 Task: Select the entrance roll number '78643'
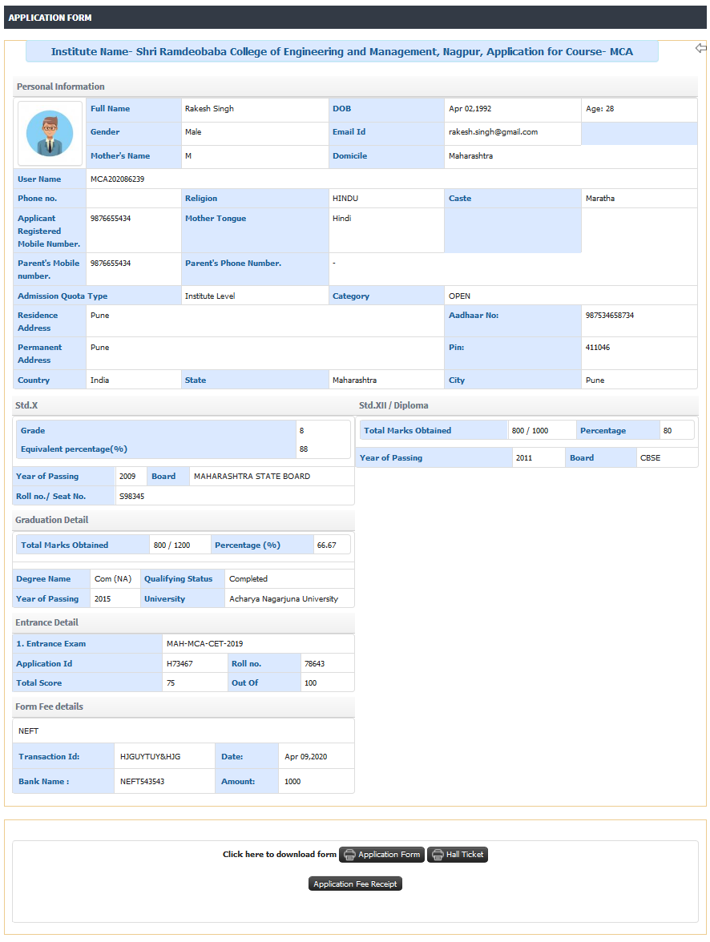click(x=314, y=664)
